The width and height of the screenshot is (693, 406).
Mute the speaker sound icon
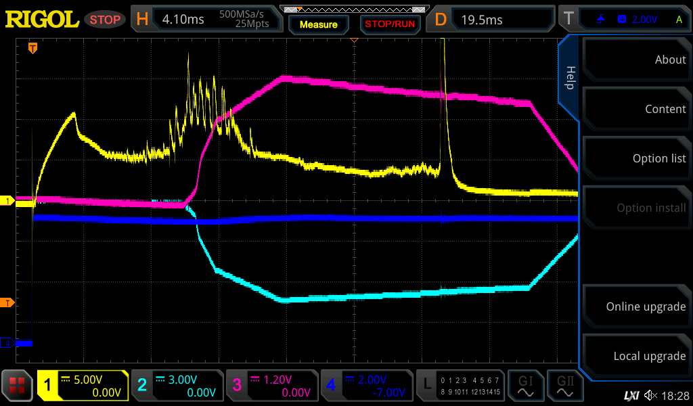[x=650, y=395]
